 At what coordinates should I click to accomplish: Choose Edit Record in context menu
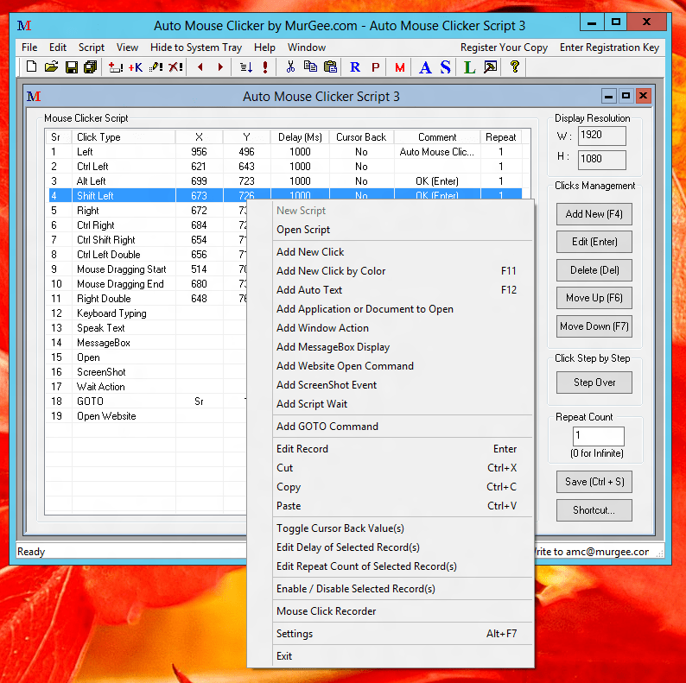click(x=391, y=449)
